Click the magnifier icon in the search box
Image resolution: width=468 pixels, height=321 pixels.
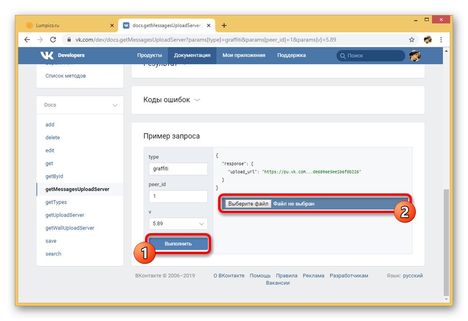tap(343, 56)
